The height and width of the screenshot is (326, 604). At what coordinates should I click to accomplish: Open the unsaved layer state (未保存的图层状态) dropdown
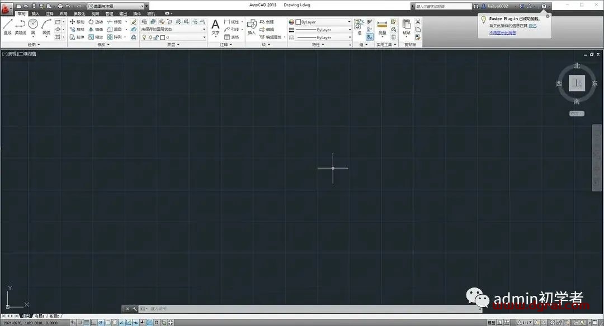coord(174,29)
